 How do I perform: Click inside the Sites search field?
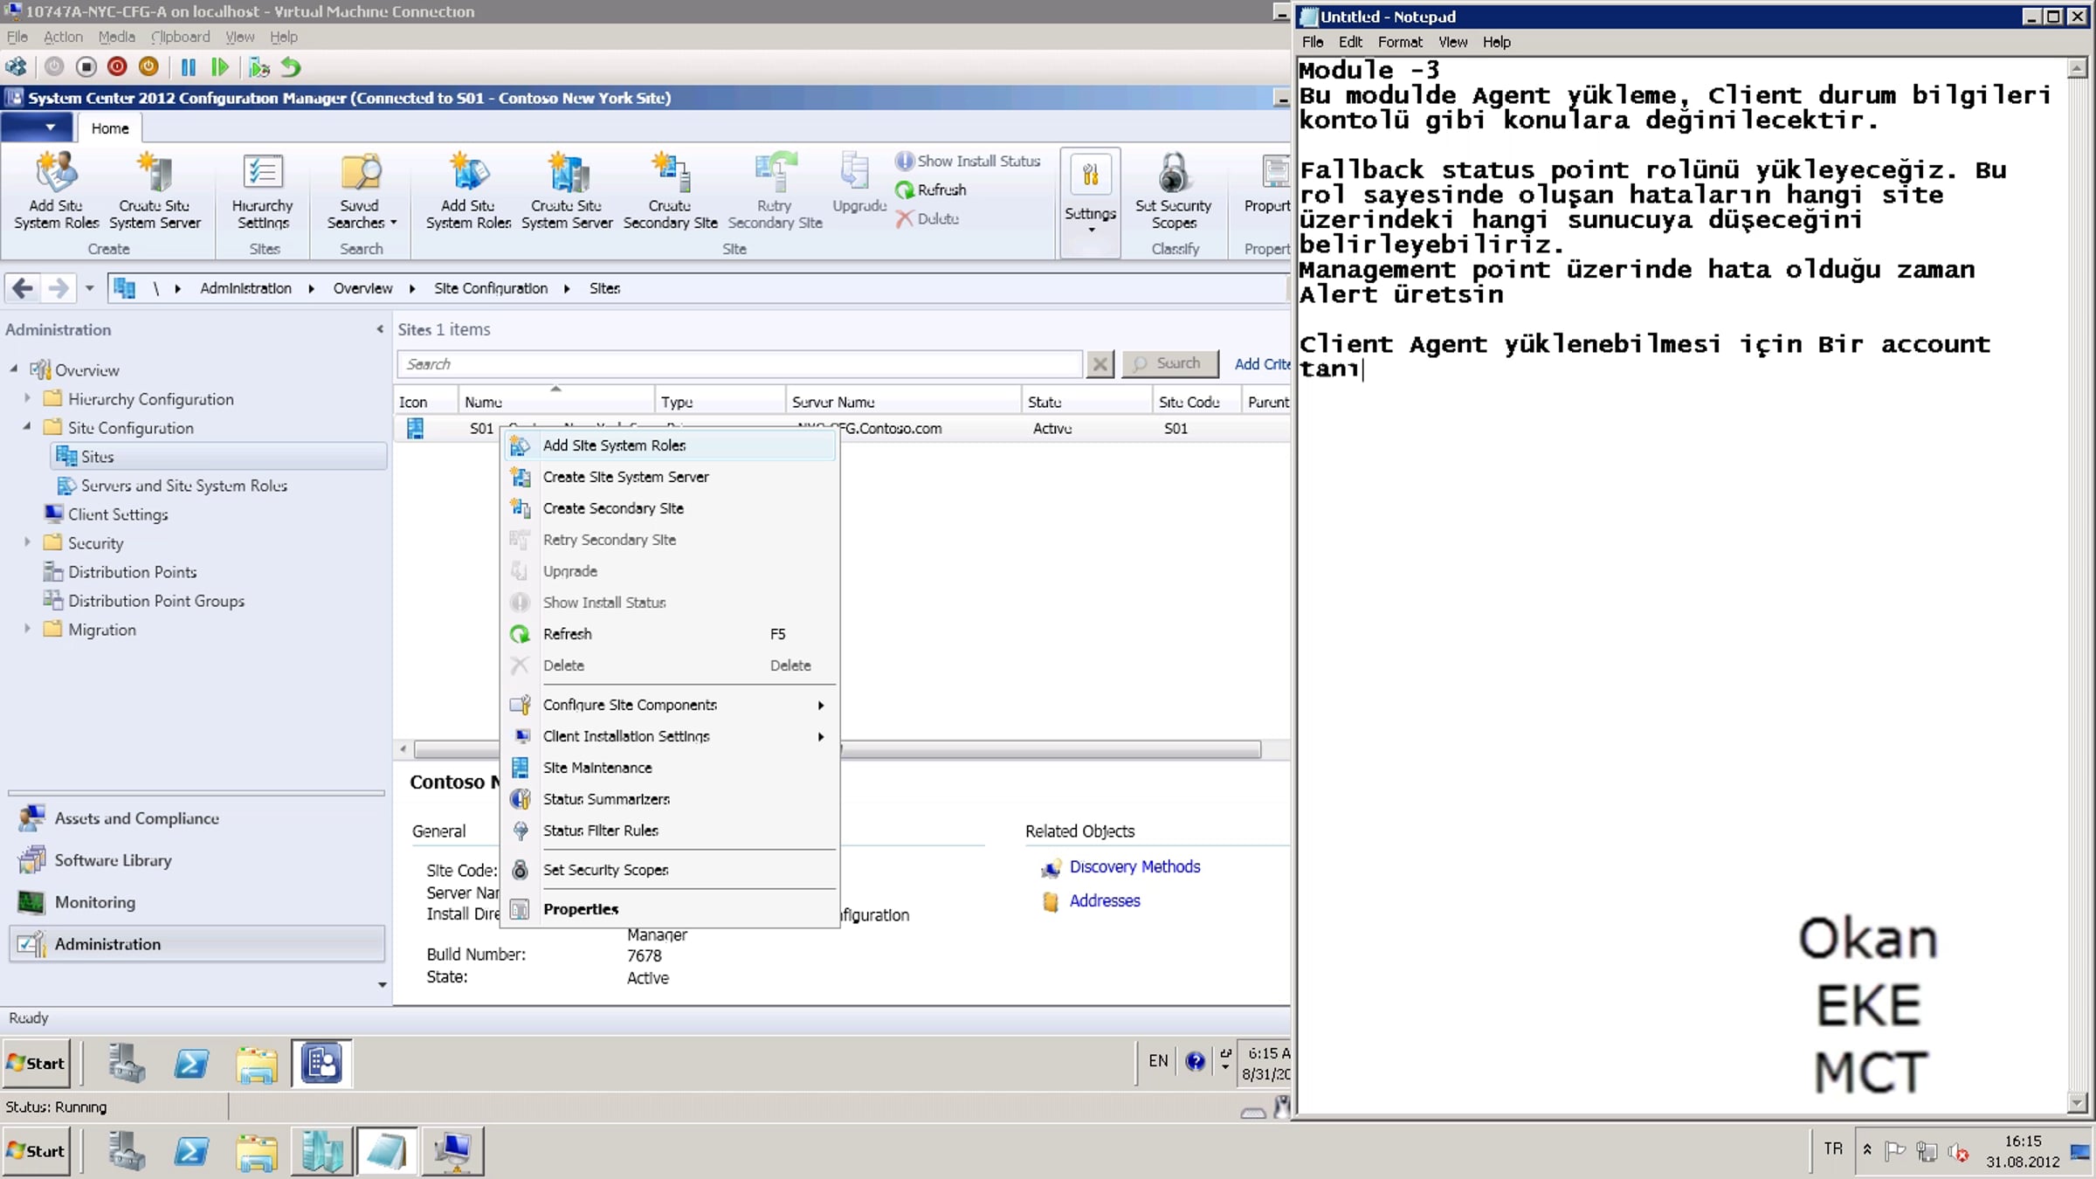pos(739,363)
